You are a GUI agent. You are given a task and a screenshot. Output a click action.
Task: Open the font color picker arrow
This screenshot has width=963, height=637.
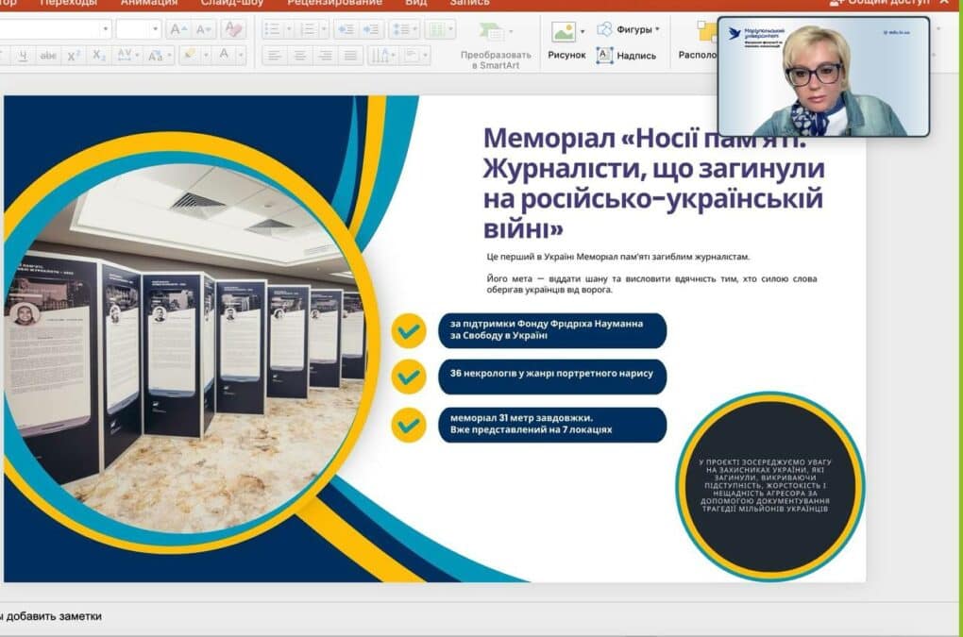(240, 56)
